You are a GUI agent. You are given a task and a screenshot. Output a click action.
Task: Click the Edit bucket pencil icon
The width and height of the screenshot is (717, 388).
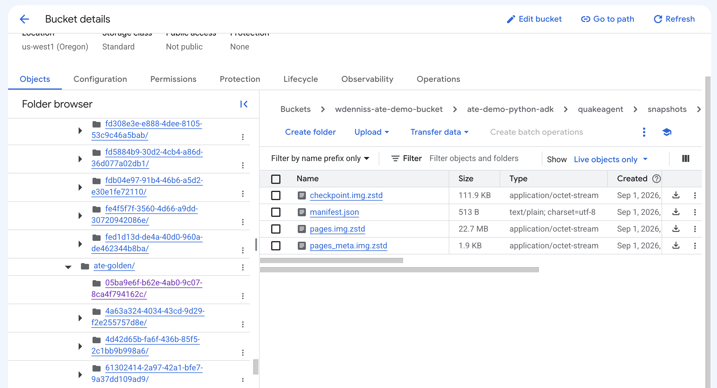(x=511, y=19)
